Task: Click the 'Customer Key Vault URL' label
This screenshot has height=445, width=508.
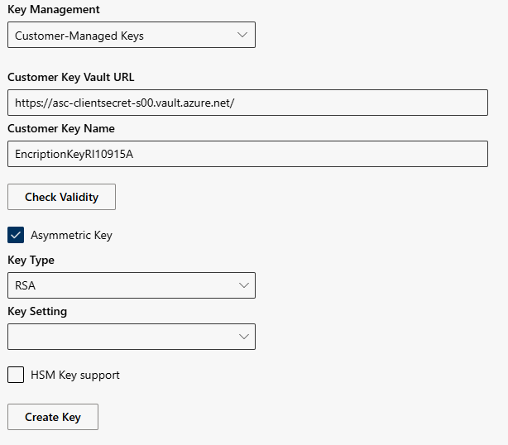Action: pyautogui.click(x=71, y=78)
